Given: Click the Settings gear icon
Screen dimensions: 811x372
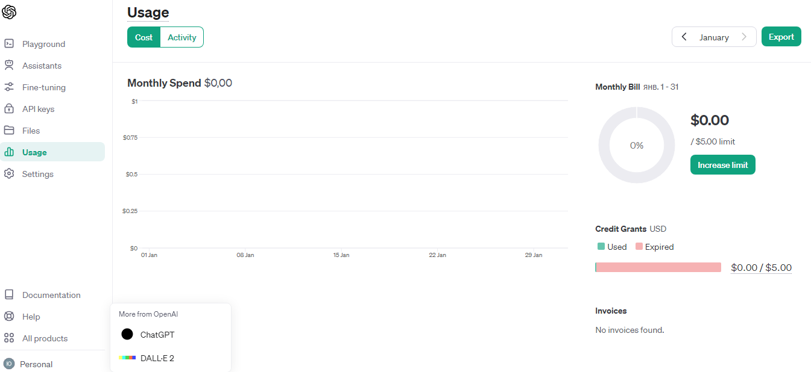Looking at the screenshot, I should (x=9, y=174).
